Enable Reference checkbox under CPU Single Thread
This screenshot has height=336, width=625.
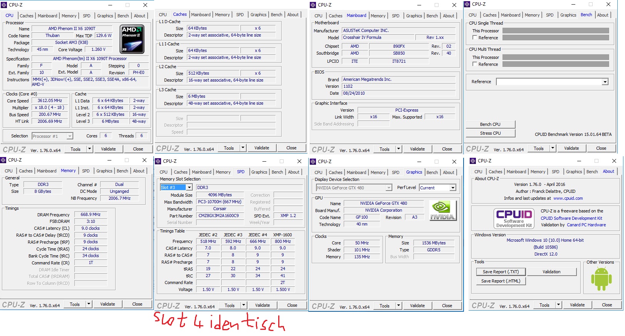pos(475,38)
